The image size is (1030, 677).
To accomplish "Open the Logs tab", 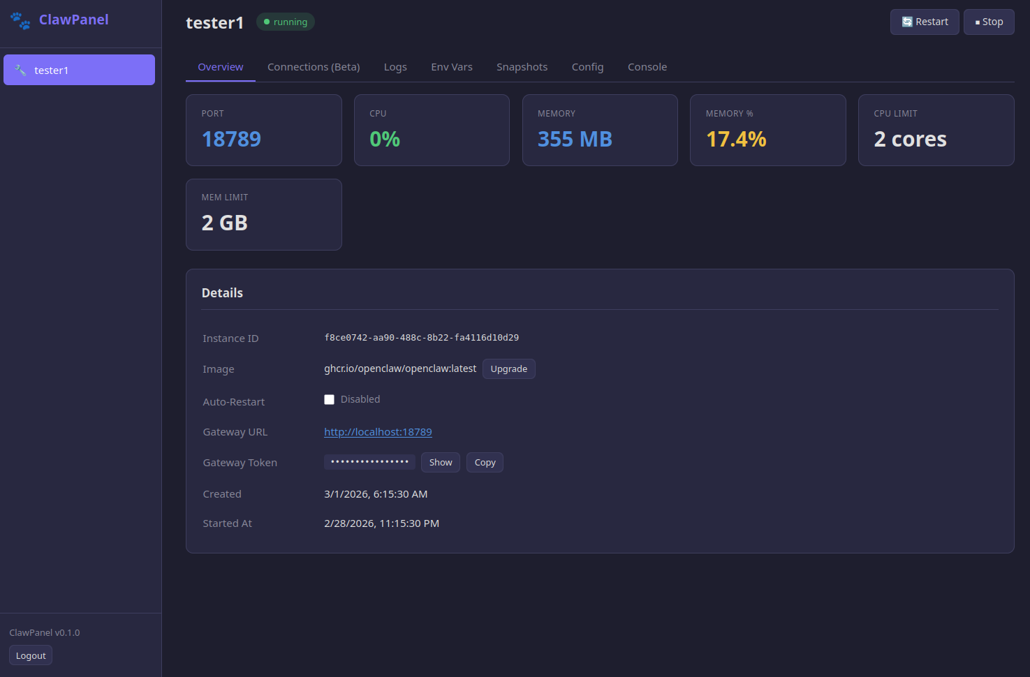I will click(x=395, y=67).
